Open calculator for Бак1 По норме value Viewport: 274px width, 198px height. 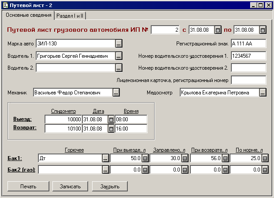pyautogui.click(x=265, y=158)
